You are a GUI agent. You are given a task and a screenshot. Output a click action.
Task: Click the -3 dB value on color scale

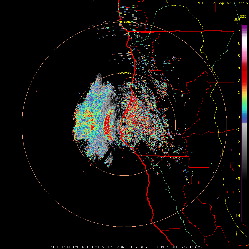click(238, 154)
